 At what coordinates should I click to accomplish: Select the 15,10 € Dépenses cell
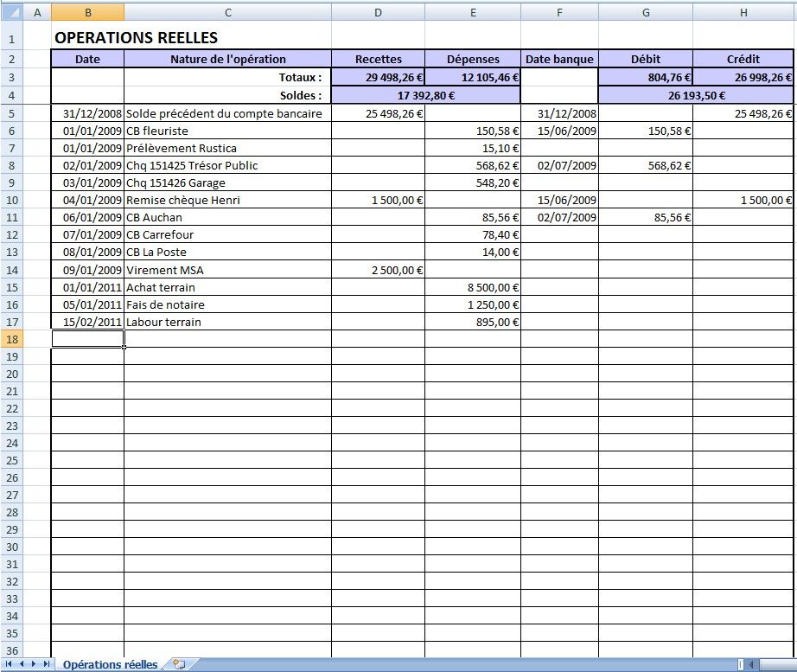click(473, 148)
